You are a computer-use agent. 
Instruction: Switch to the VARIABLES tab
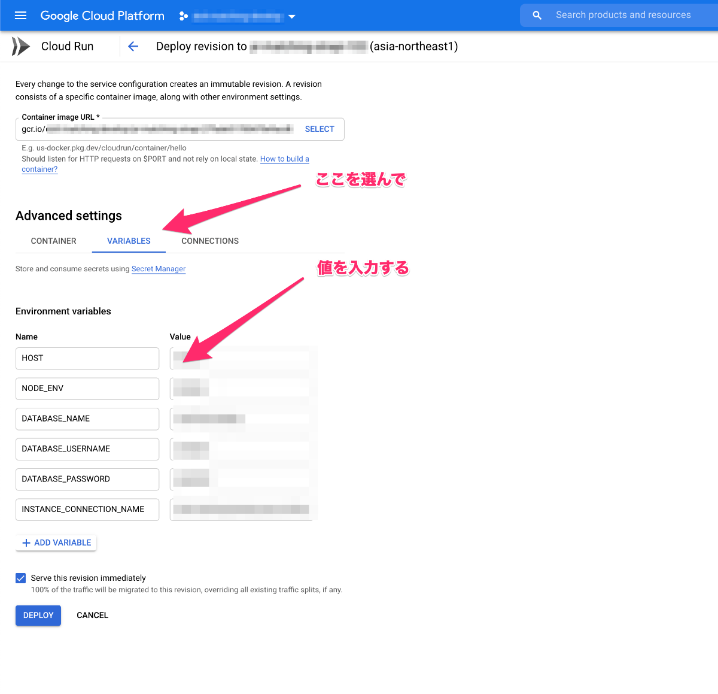click(129, 241)
